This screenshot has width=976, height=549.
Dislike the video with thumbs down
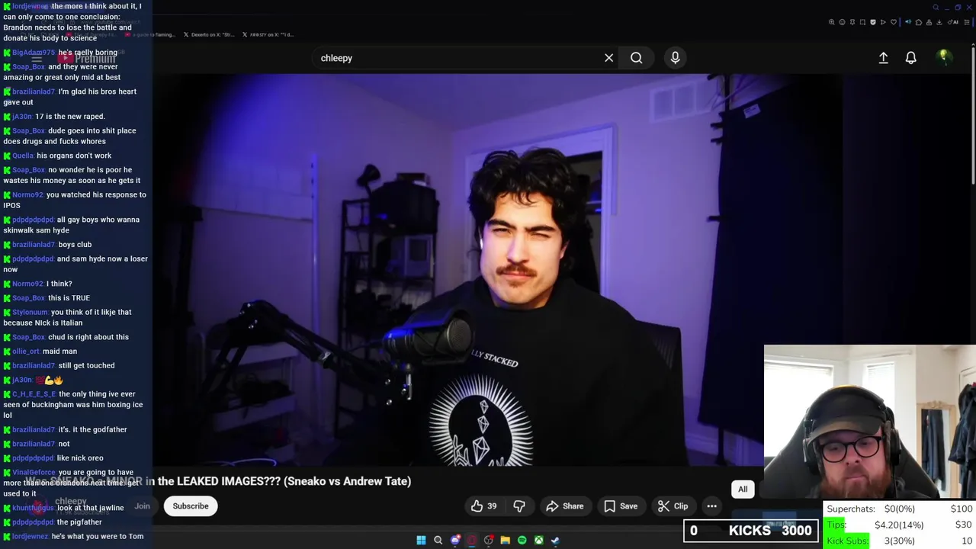518,506
